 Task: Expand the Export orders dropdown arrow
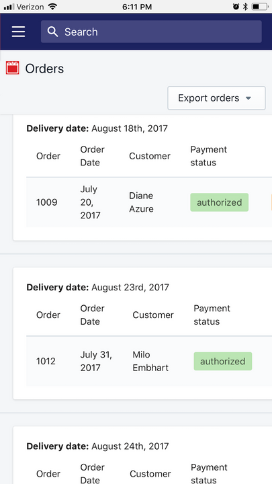point(248,98)
